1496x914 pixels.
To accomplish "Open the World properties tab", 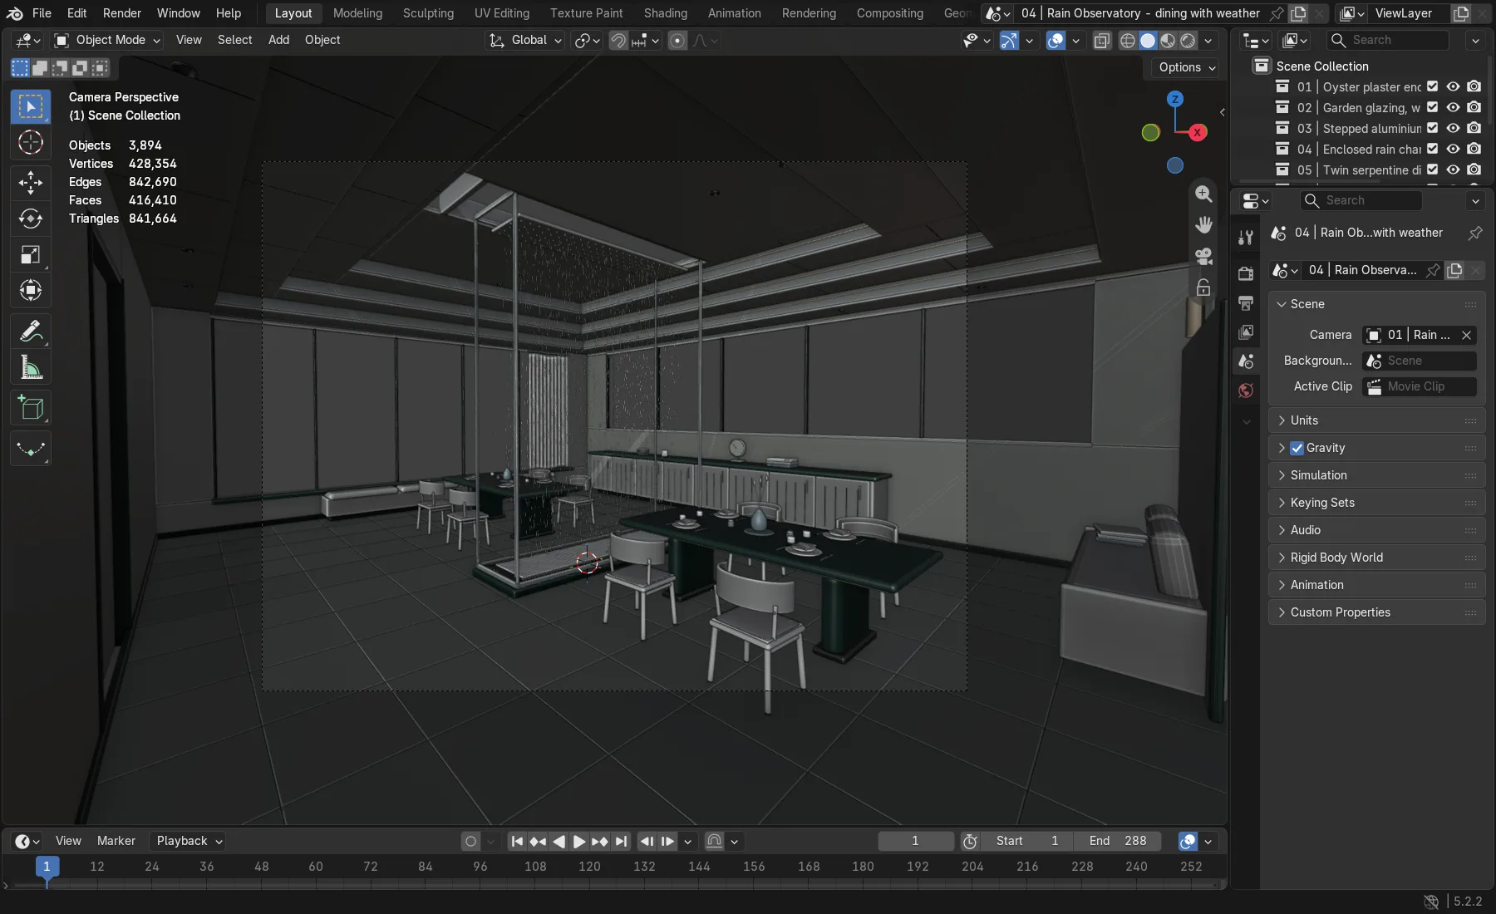I will click(1246, 391).
